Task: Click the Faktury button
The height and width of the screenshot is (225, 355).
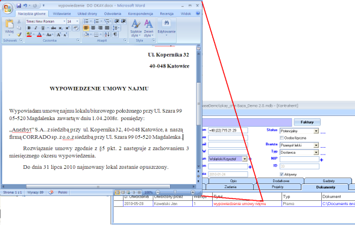Action: tap(307, 122)
